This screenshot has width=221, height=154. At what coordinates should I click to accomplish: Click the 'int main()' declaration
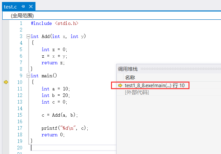[x=44, y=76]
